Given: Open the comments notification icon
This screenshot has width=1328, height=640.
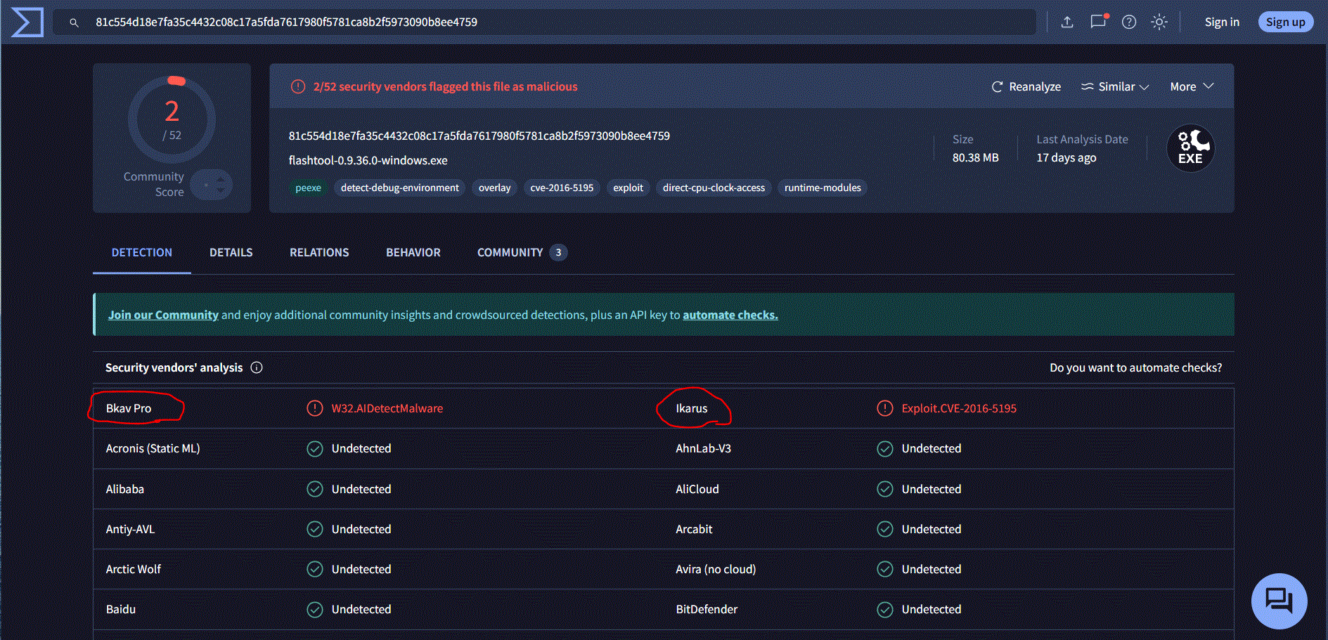Looking at the screenshot, I should [1097, 22].
